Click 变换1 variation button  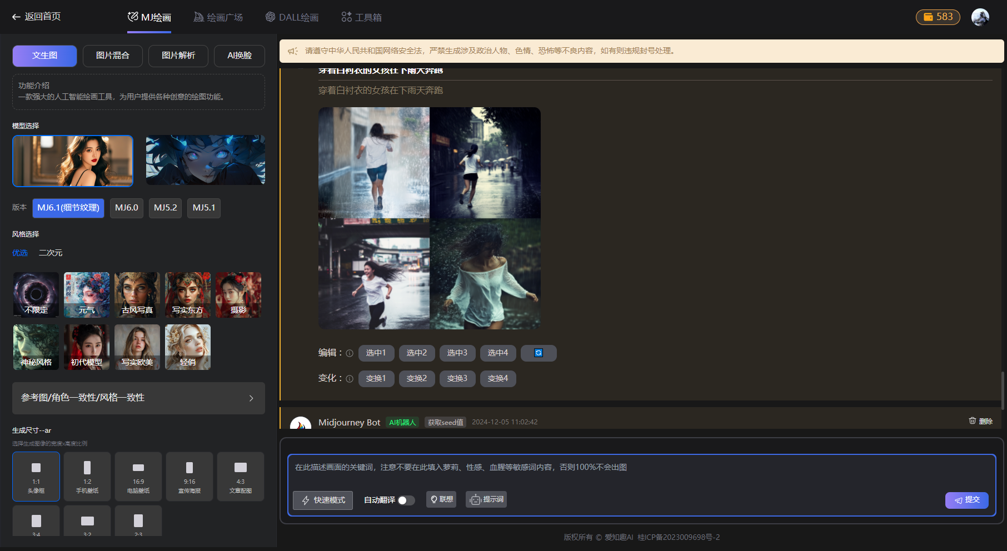(376, 379)
